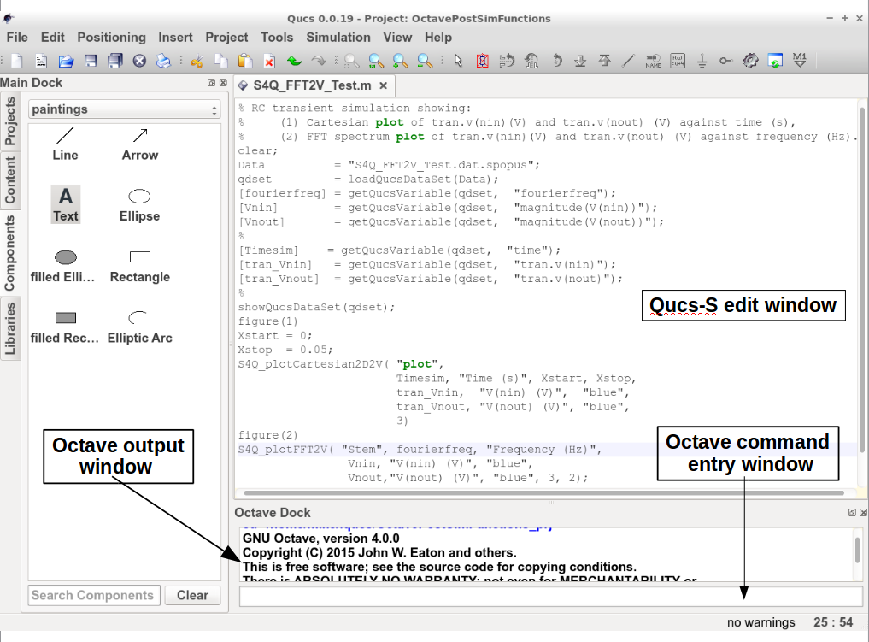
Task: Select the Line painting item
Action: pyautogui.click(x=66, y=144)
